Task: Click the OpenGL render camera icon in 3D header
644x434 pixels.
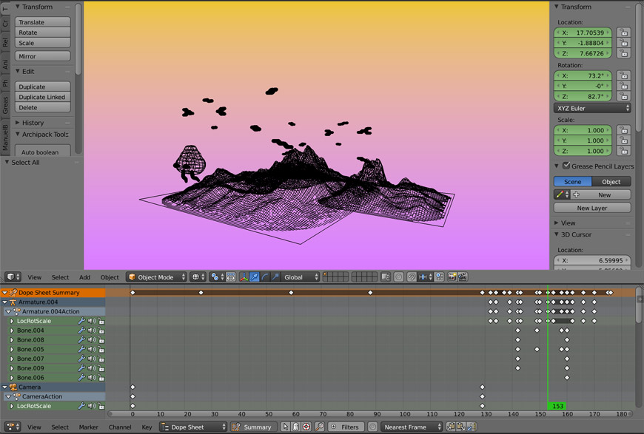Action: click(x=451, y=277)
